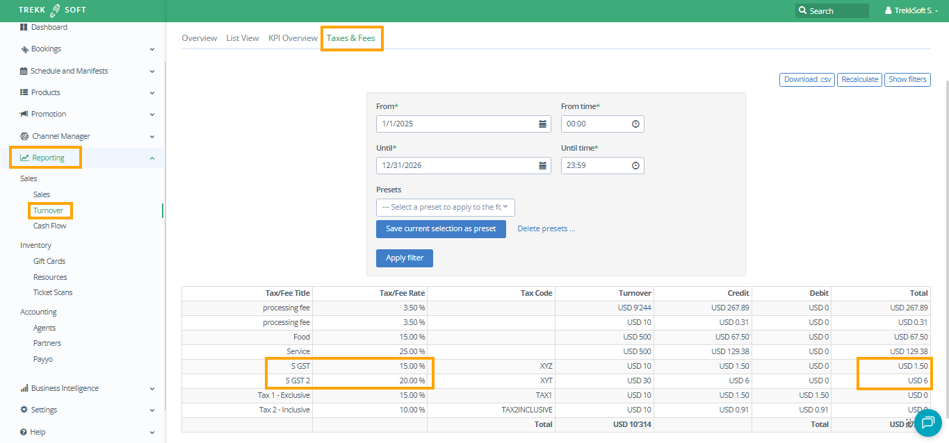
Task: Click the clock icon in From time field
Action: [x=635, y=124]
